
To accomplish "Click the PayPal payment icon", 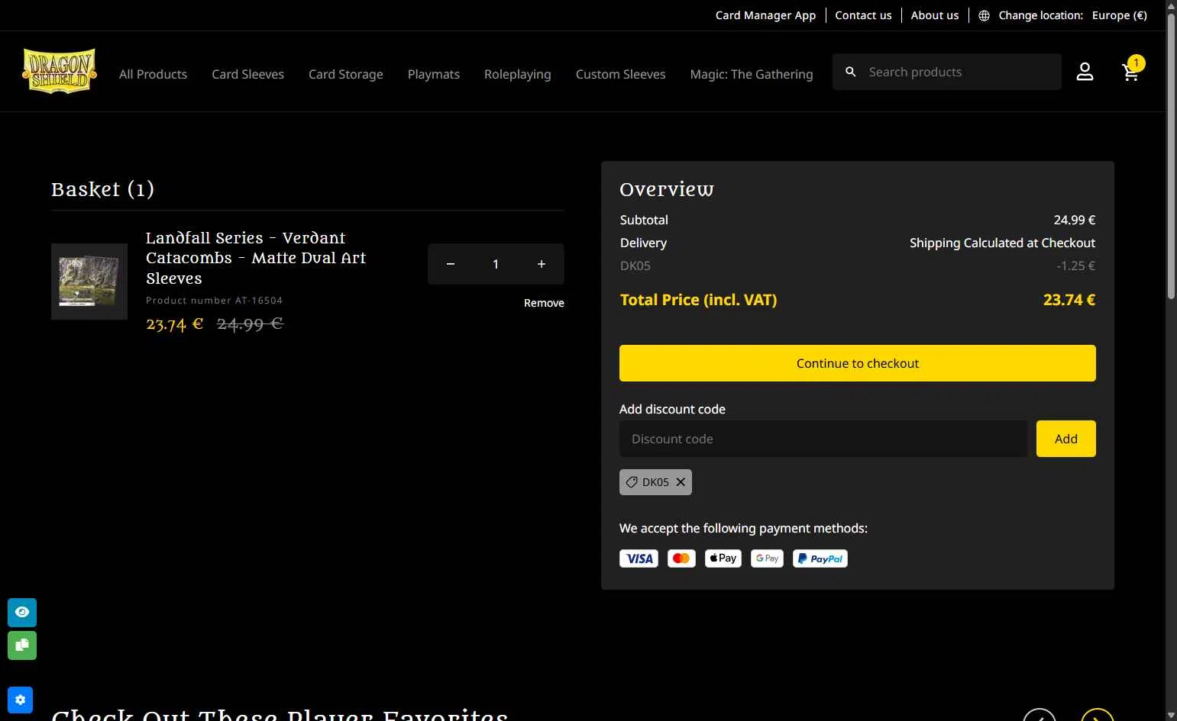I will click(x=820, y=558).
